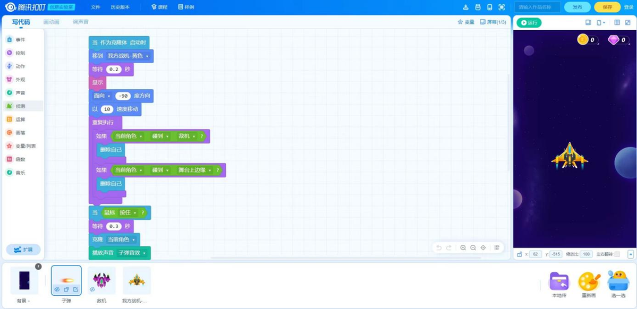Image resolution: width=637 pixels, height=309 pixels.
Task: Click the undo arrow in workspace toolbar
Action: pos(439,248)
